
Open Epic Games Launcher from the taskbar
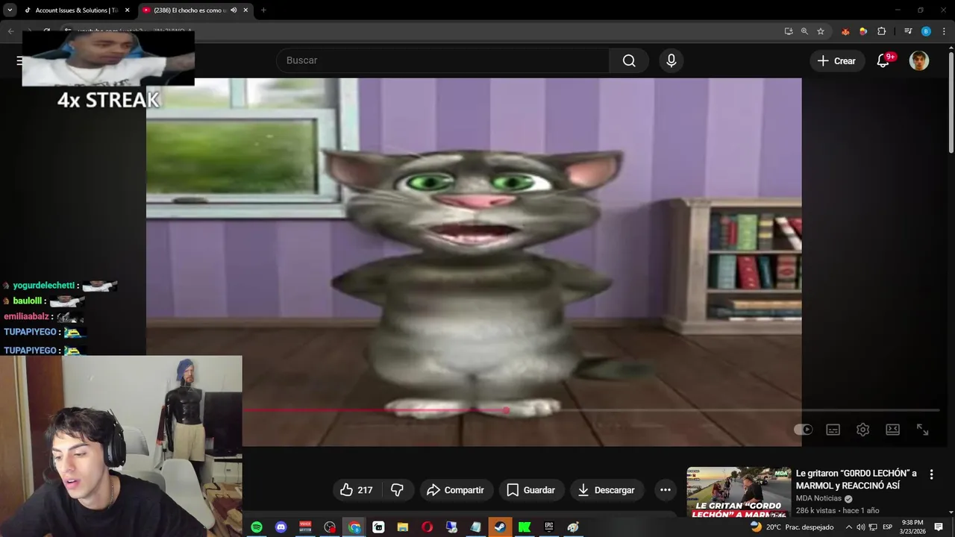pyautogui.click(x=549, y=527)
